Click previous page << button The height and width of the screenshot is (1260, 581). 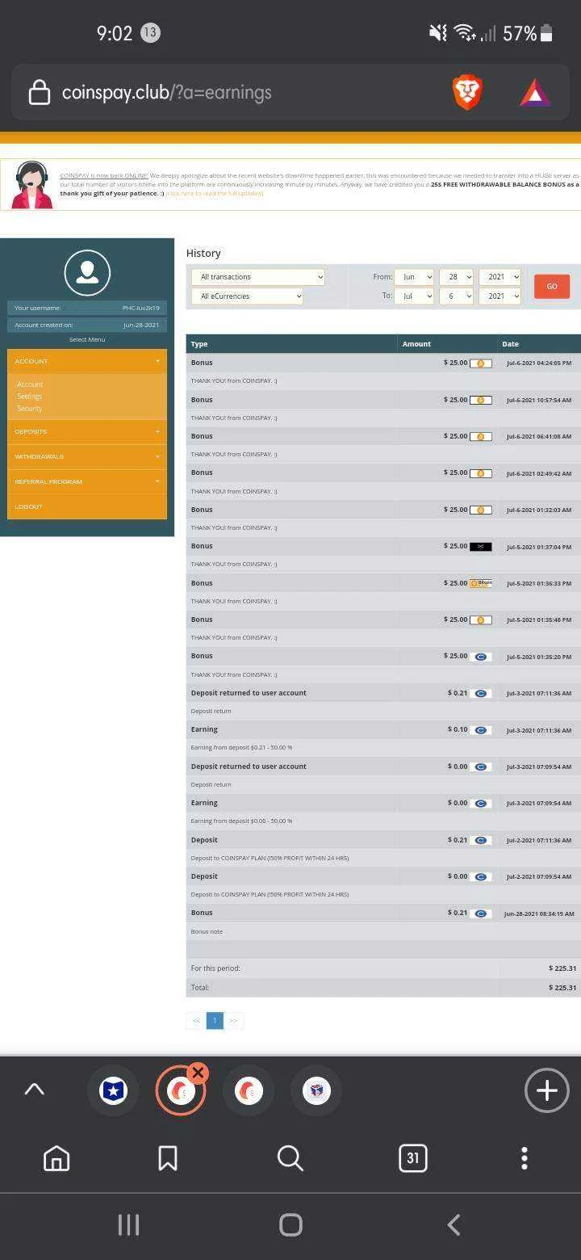pos(196,1021)
